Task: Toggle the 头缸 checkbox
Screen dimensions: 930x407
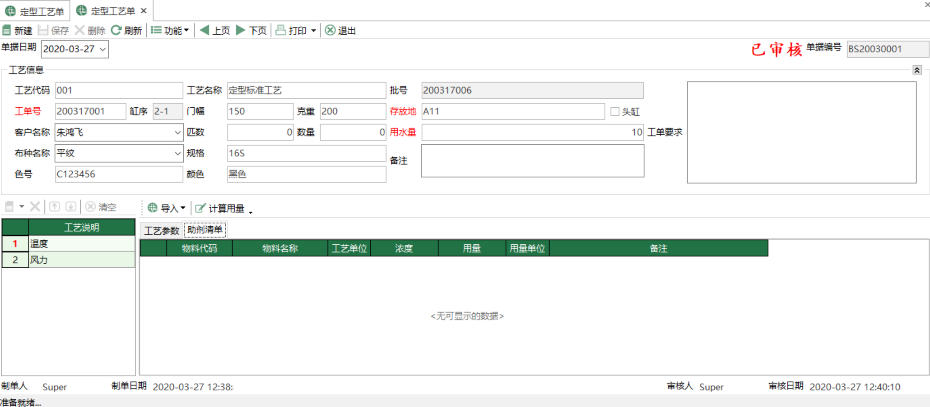Action: [615, 111]
